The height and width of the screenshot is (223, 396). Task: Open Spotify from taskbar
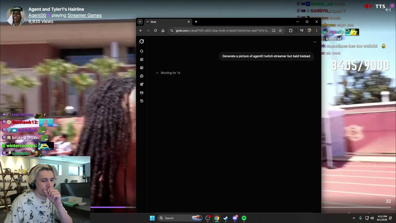point(244,218)
